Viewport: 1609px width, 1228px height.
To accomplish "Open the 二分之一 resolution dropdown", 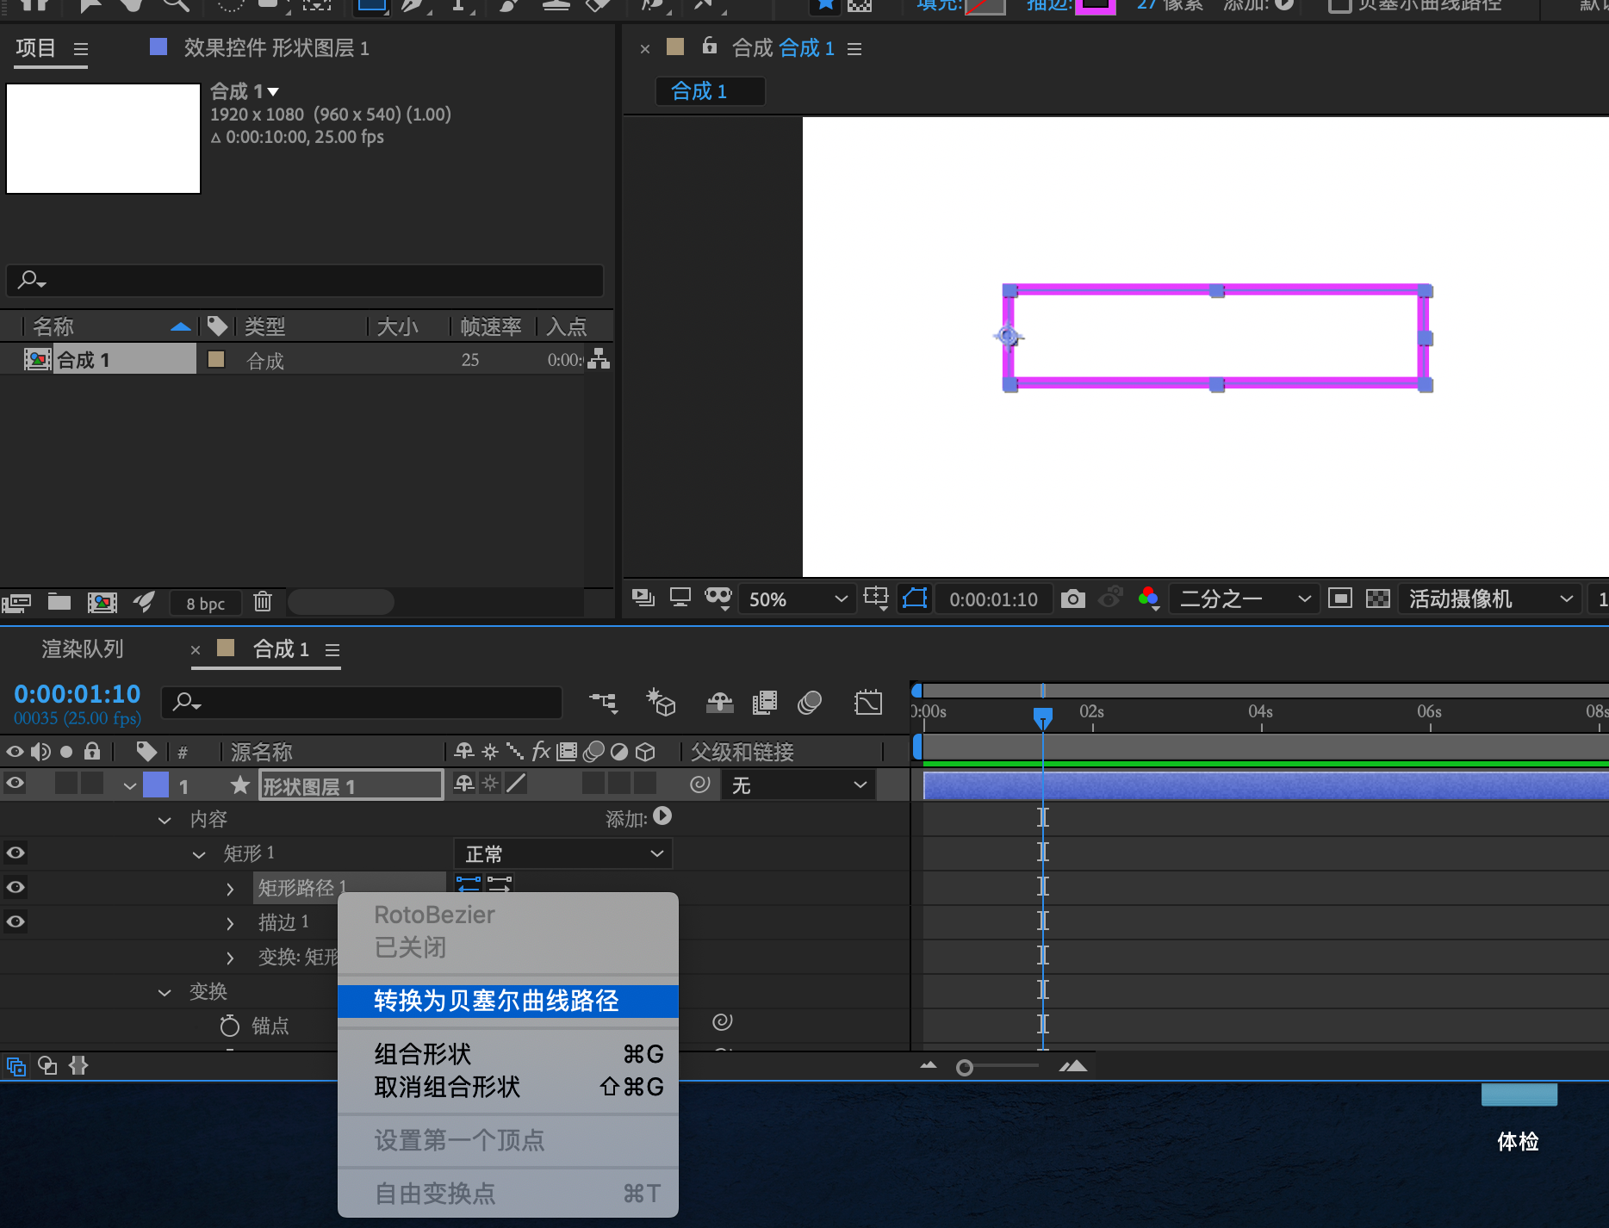I will 1245,599.
